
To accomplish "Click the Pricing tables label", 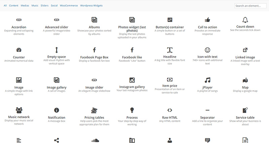I will (94, 117).
